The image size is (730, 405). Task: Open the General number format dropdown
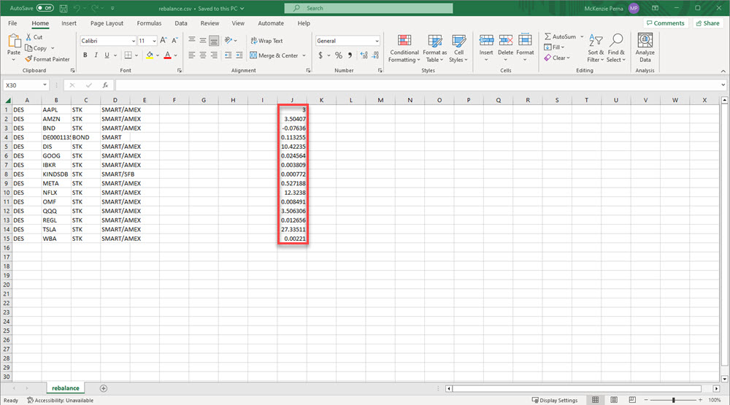(x=377, y=41)
